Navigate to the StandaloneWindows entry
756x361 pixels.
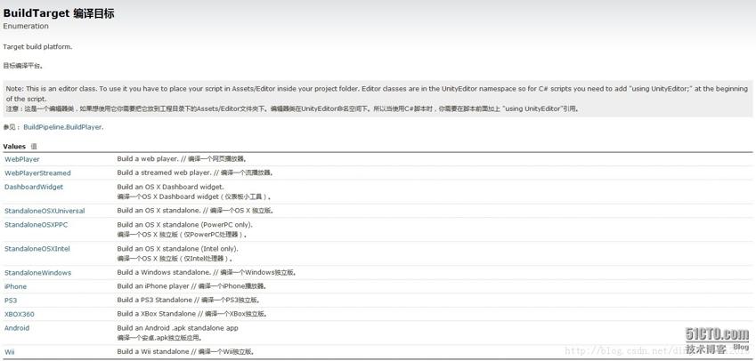(37, 273)
